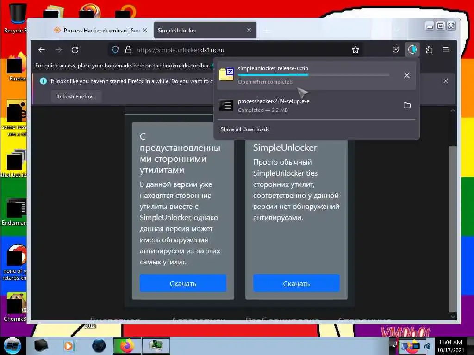Open the circuit board taskbar app
474x355 pixels.
(x=156, y=346)
